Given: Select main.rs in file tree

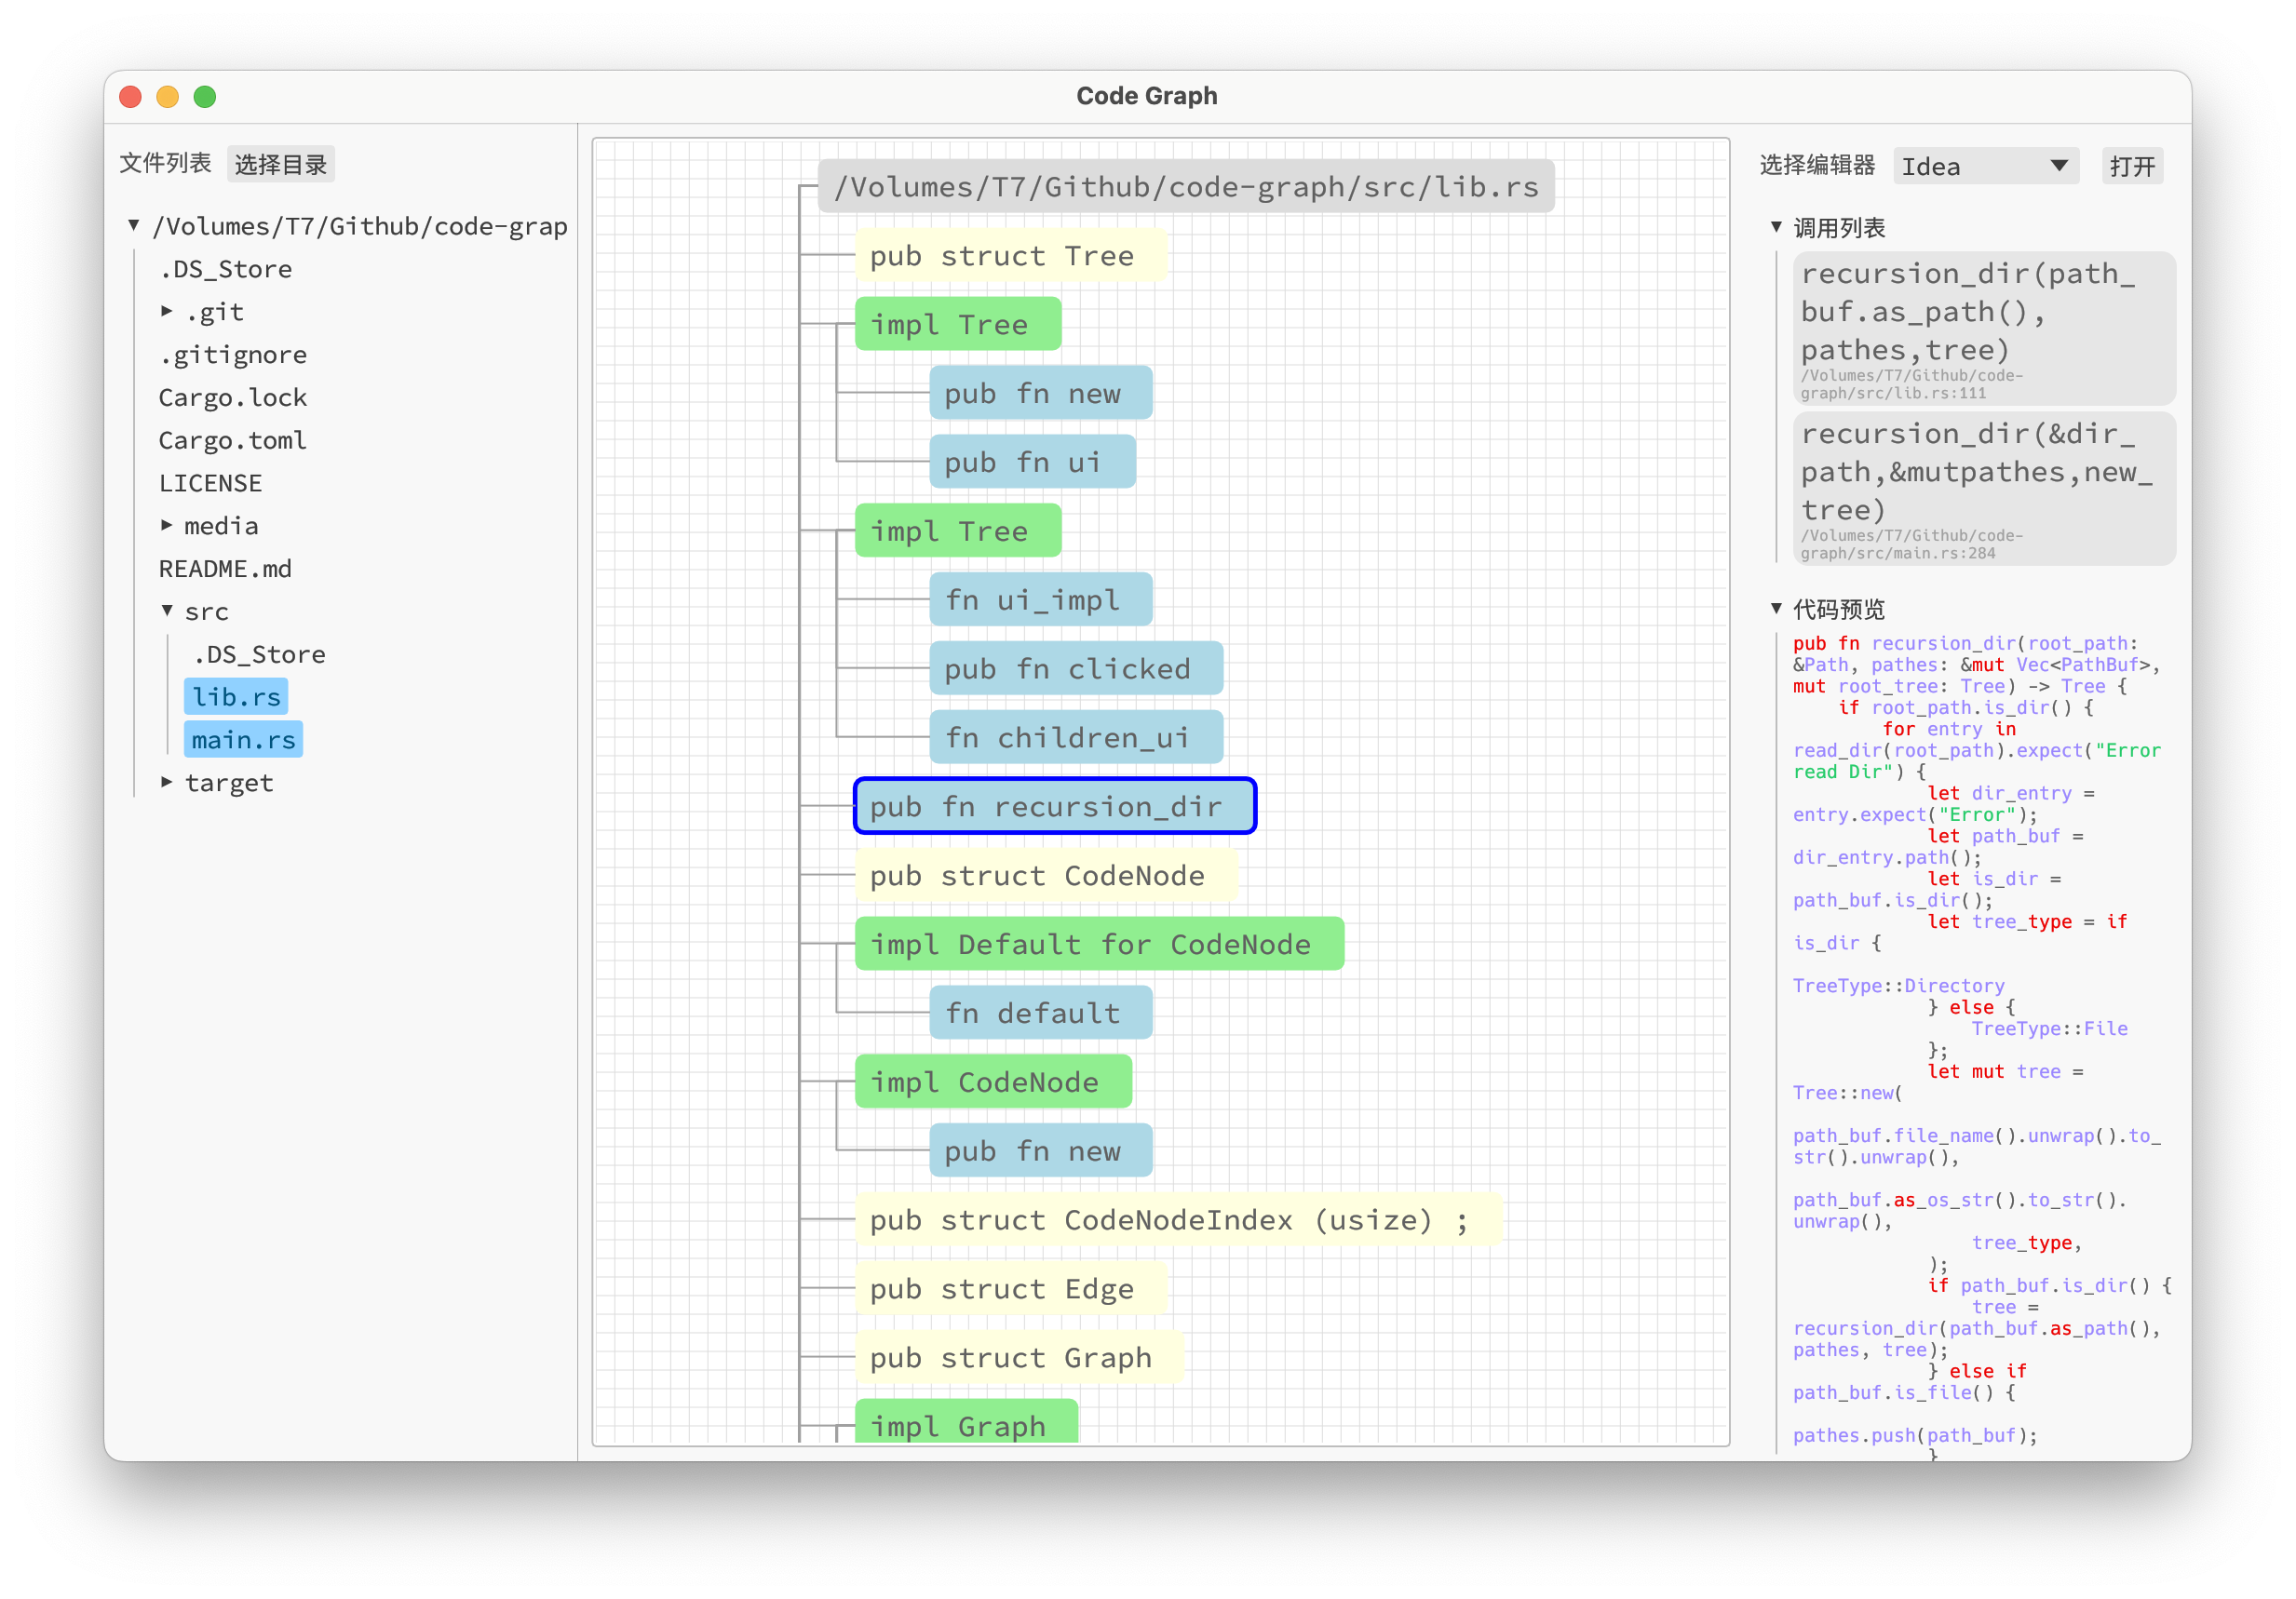Looking at the screenshot, I should [x=243, y=740].
